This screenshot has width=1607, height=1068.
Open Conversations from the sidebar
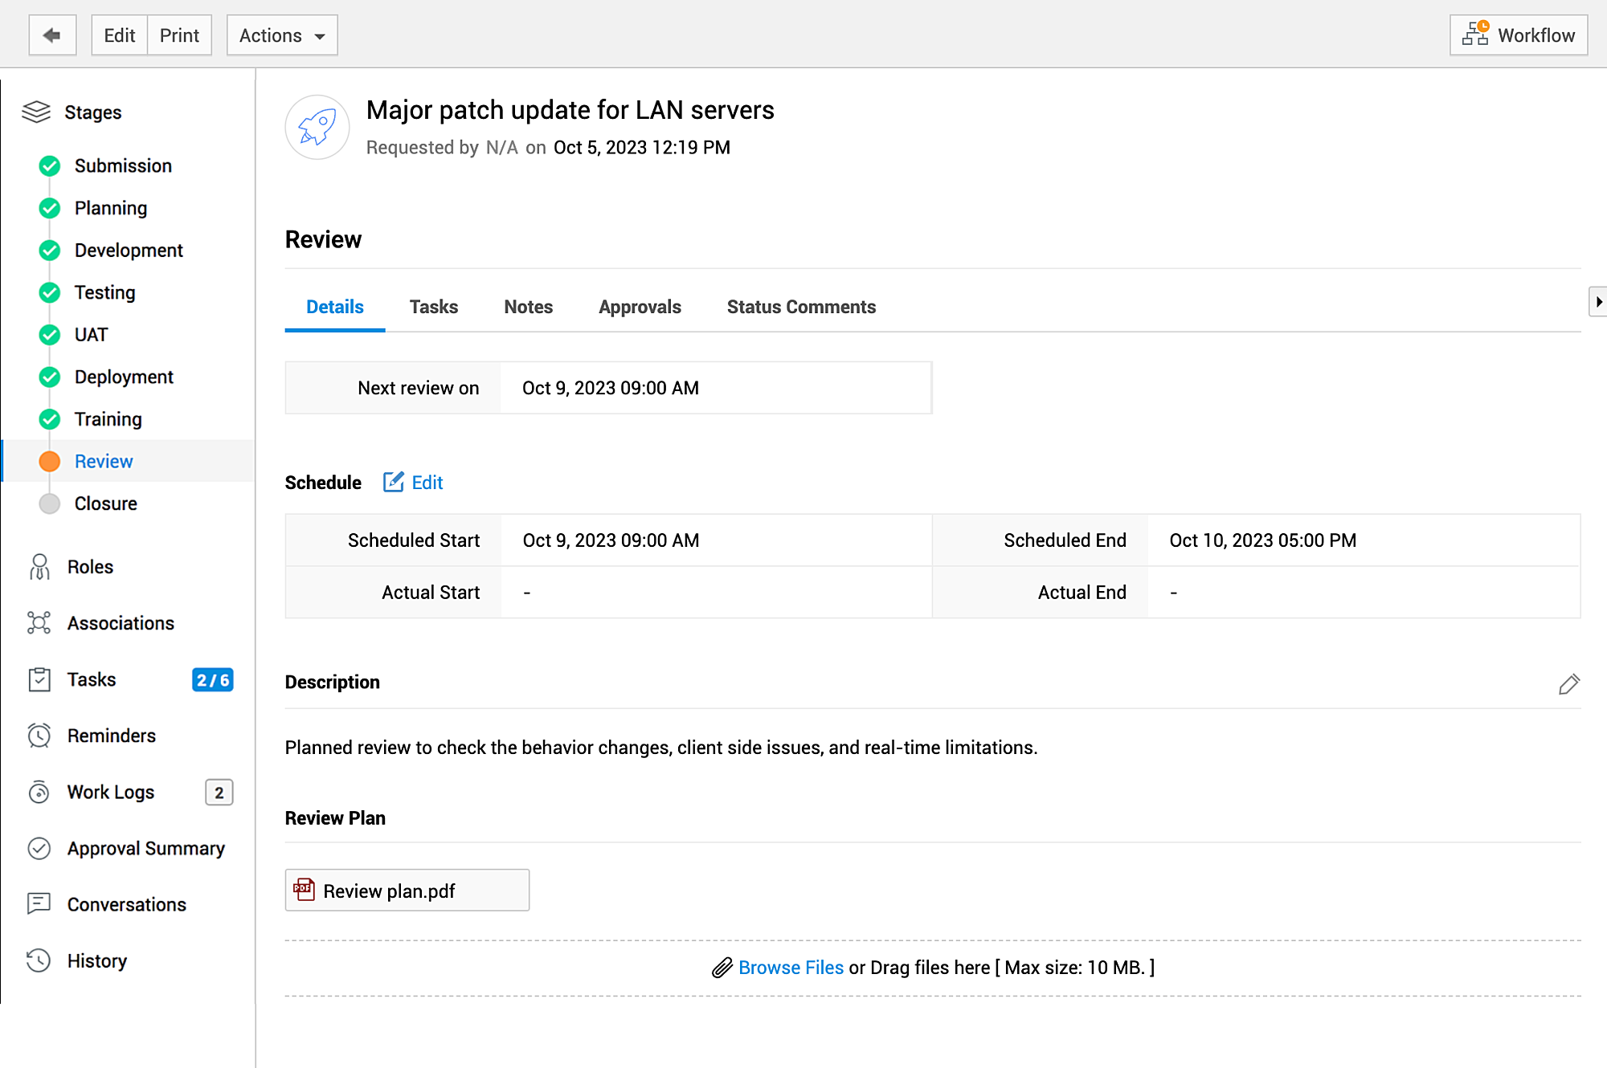point(126,904)
